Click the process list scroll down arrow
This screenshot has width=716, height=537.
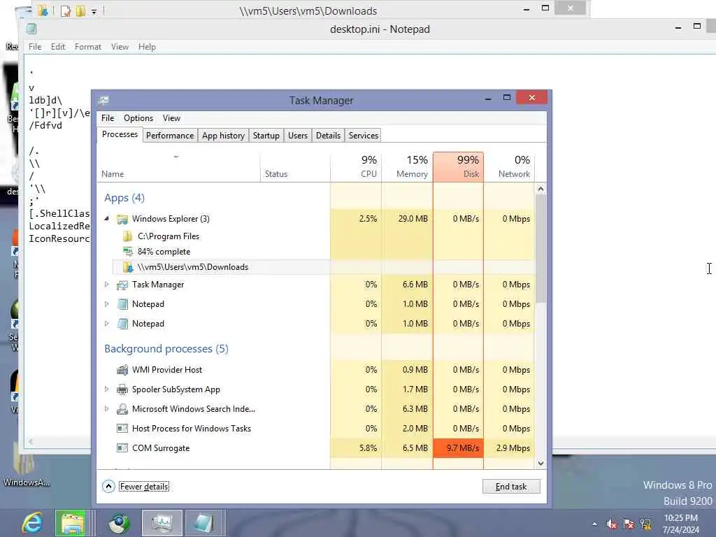(540, 464)
